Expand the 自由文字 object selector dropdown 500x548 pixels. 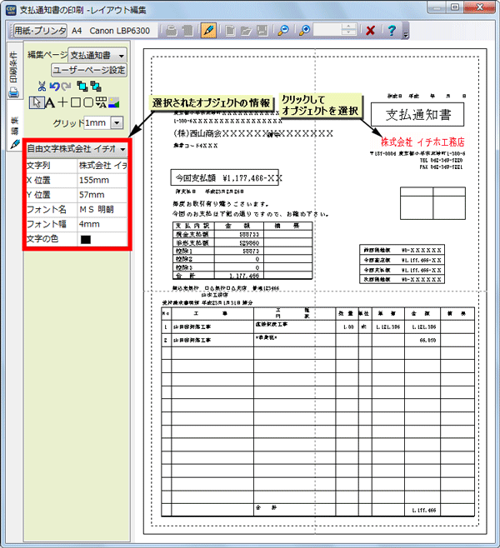(x=123, y=149)
